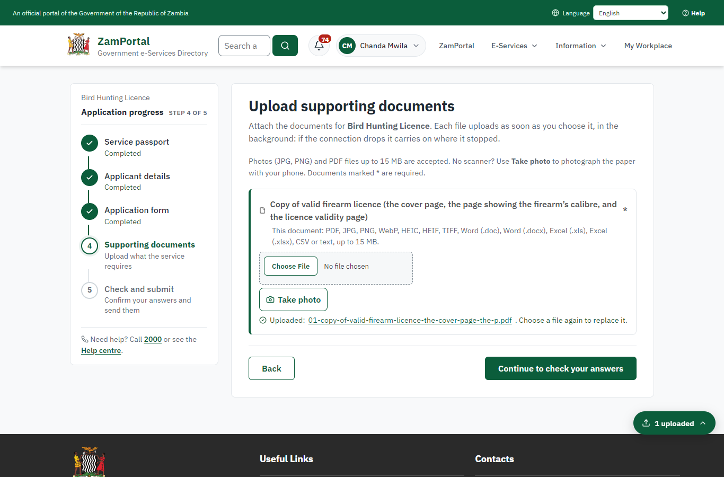Screen dimensions: 724x477
Task: Click the Upload supporting documents heading
Action: (x=351, y=106)
